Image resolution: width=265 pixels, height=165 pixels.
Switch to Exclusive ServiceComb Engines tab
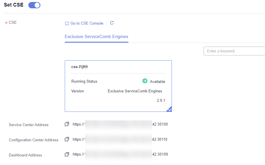(x=96, y=37)
